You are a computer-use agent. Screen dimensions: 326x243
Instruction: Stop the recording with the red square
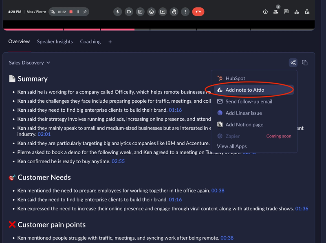pos(71,12)
